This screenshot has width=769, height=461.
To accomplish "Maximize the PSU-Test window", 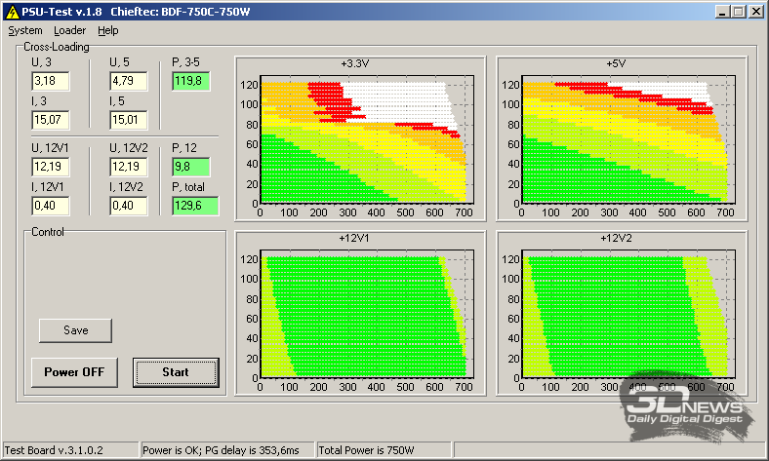I will [x=739, y=12].
